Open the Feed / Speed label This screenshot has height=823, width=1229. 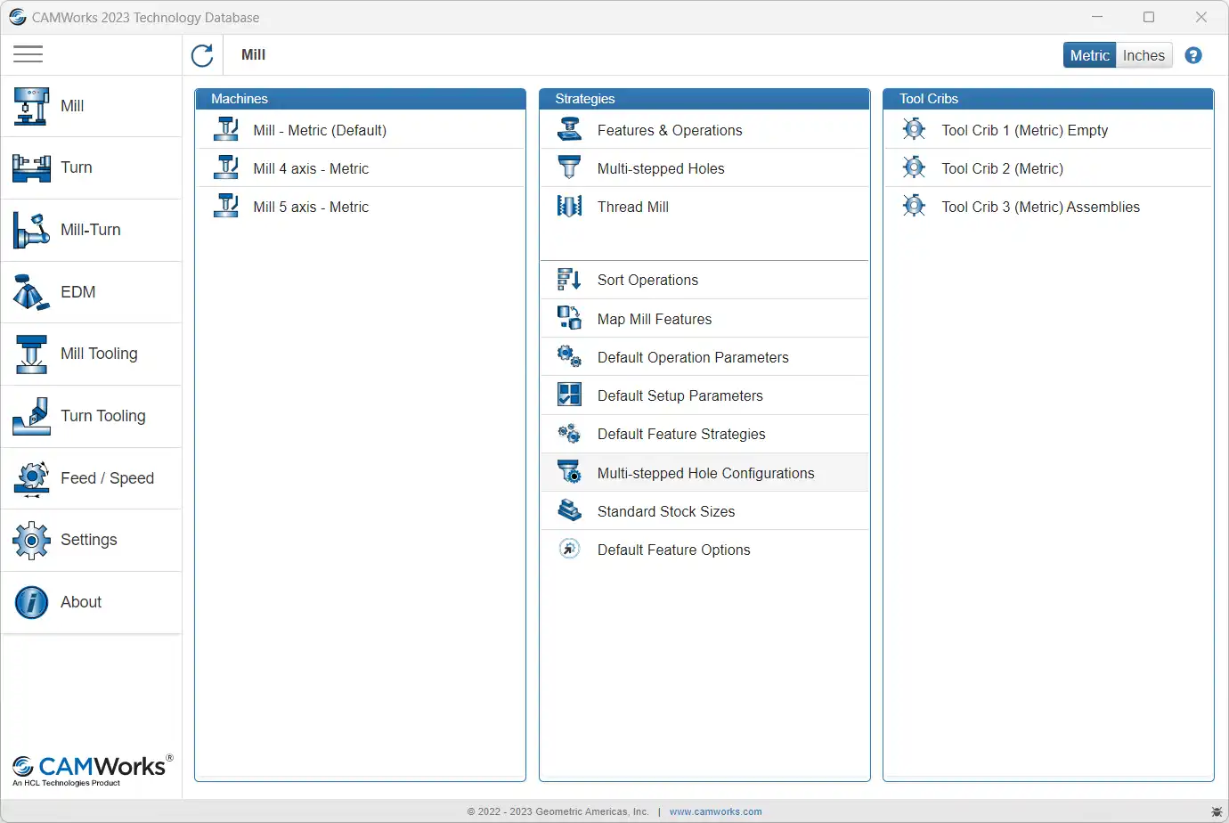click(107, 478)
